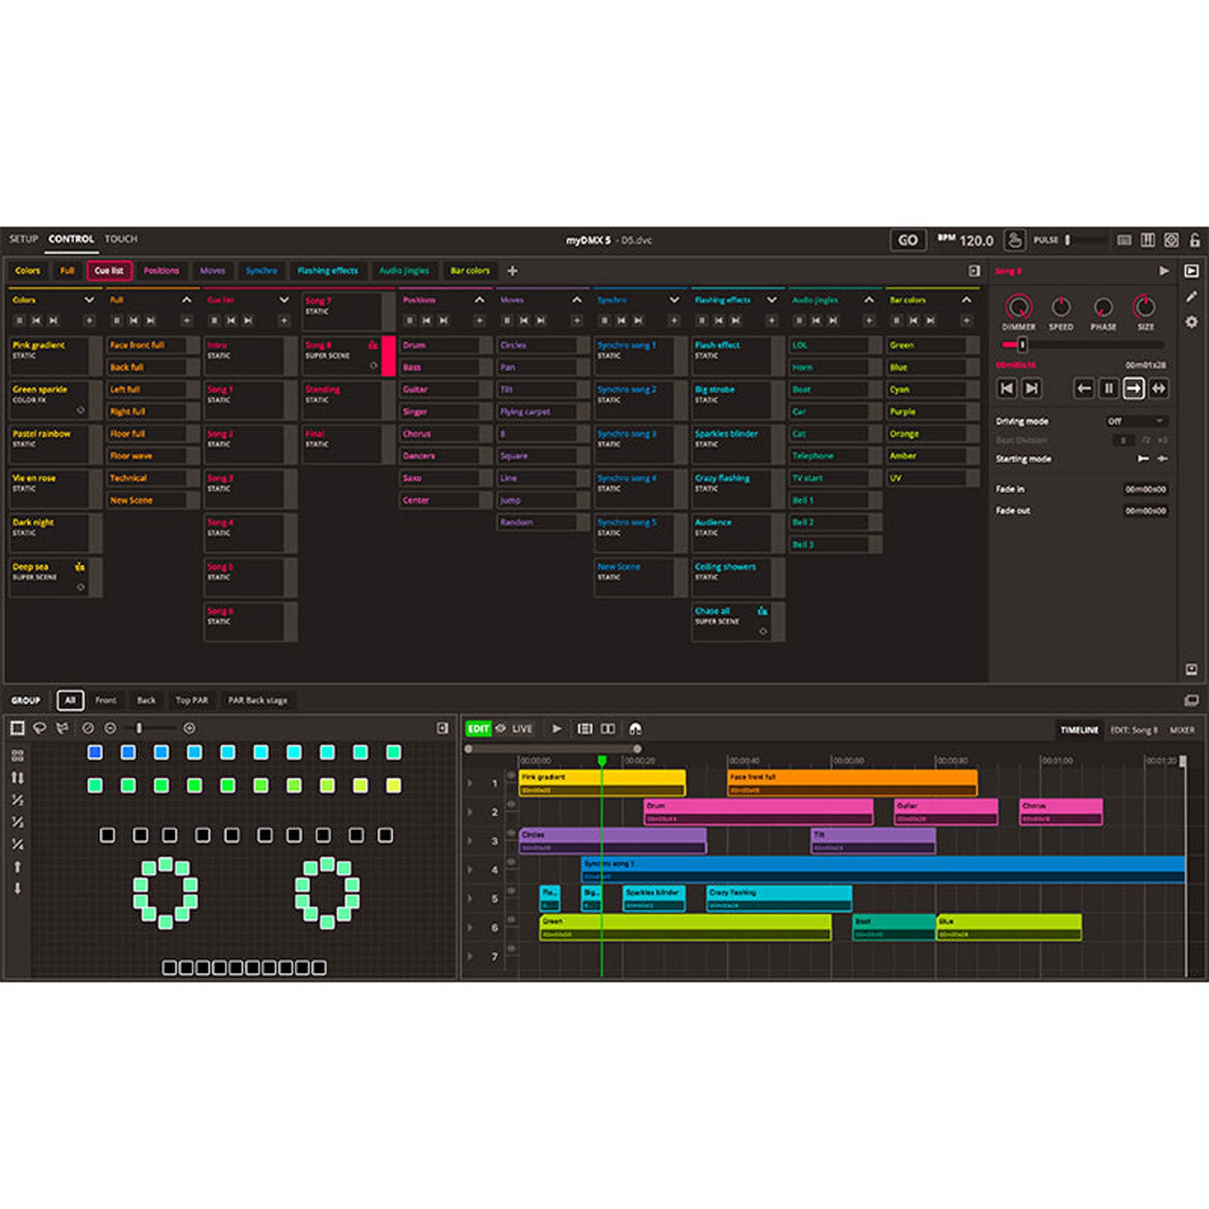The width and height of the screenshot is (1209, 1209).
Task: Open the settings gear icon in right panel
Action: pos(1191,323)
